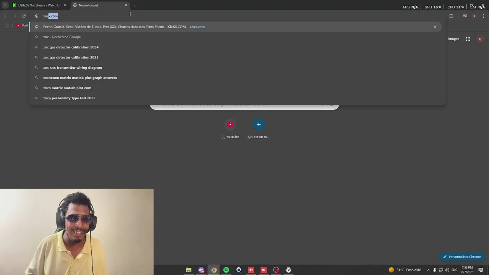The width and height of the screenshot is (489, 275).
Task: Open the YouTube shortcut tile
Action: point(230,129)
